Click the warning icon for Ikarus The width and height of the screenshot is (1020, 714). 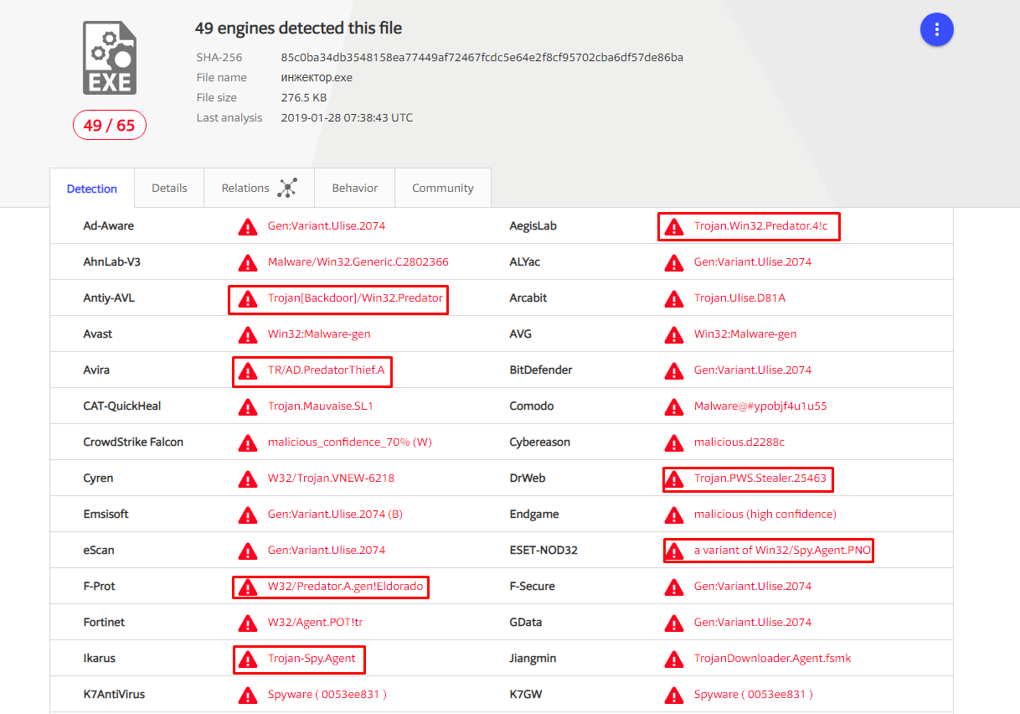click(247, 659)
